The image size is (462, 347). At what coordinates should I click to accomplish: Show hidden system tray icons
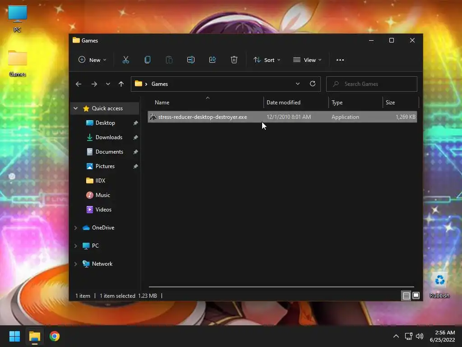[x=396, y=336]
